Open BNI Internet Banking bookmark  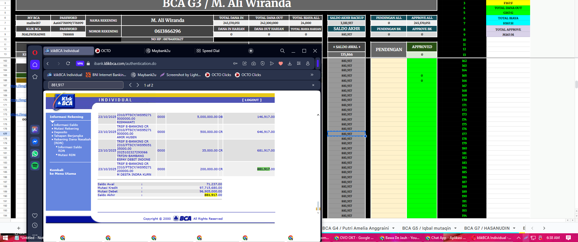[106, 75]
